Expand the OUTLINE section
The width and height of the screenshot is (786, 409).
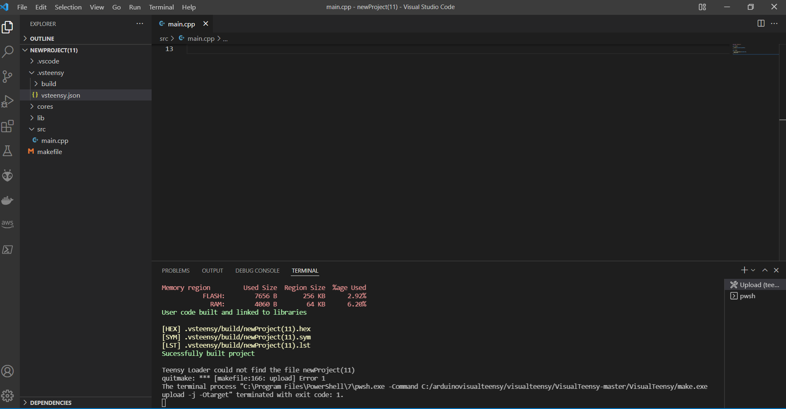pos(42,38)
